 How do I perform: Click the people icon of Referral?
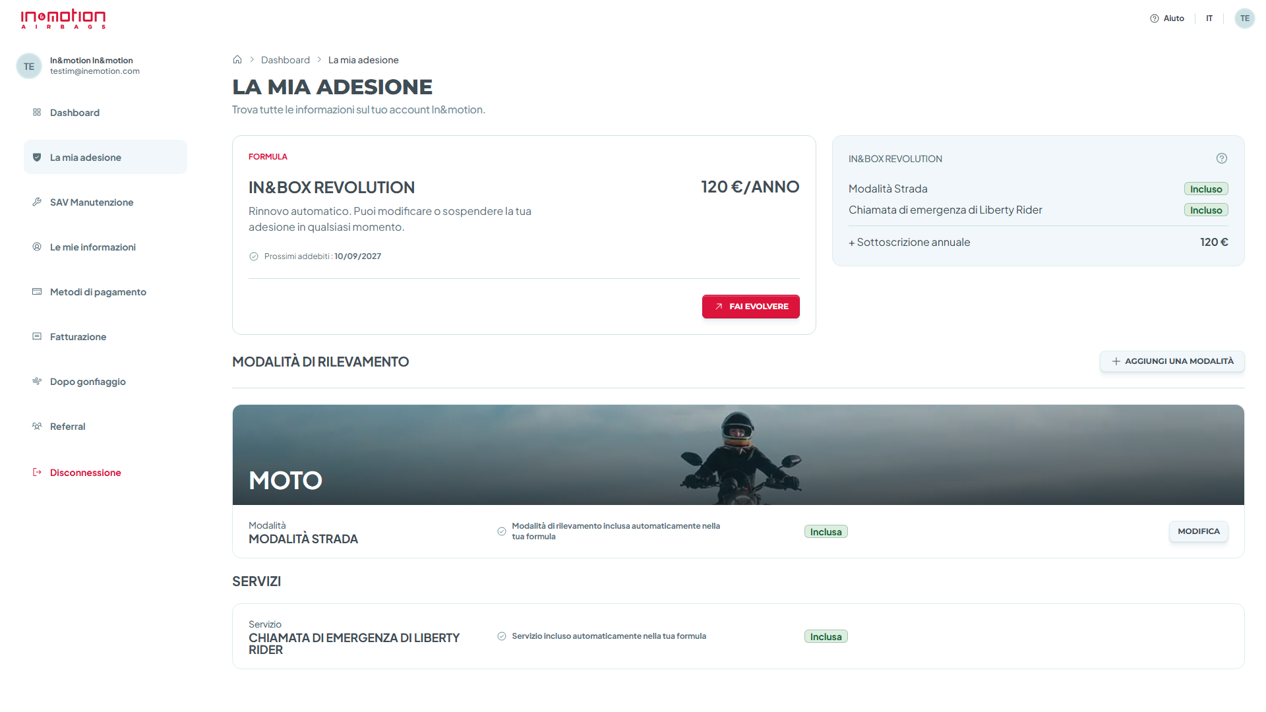coord(37,426)
